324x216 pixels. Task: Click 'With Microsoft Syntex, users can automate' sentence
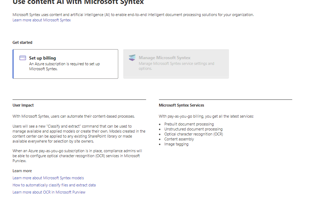[x=74, y=116]
